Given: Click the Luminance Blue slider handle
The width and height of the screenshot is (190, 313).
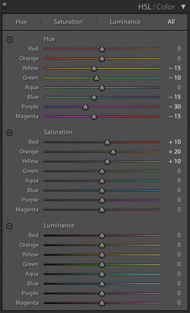Looking at the screenshot, I should [x=102, y=284].
